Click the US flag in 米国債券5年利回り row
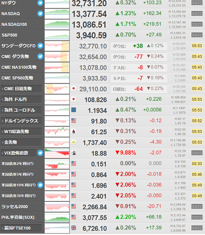Screen dimensions: 205x235 [x=74, y=174]
